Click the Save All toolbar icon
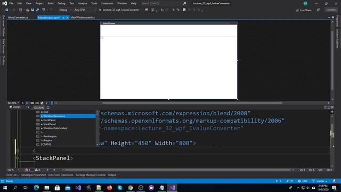 37,10
